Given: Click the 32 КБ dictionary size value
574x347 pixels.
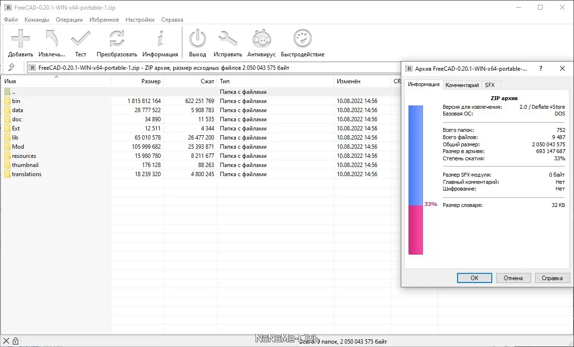Looking at the screenshot, I should pos(558,205).
